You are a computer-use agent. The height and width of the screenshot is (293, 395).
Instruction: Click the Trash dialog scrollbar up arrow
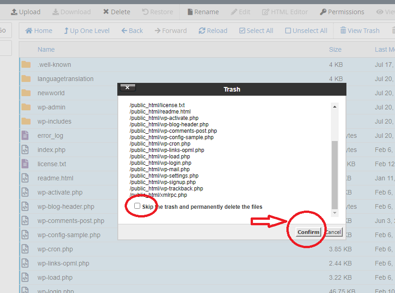(x=335, y=107)
